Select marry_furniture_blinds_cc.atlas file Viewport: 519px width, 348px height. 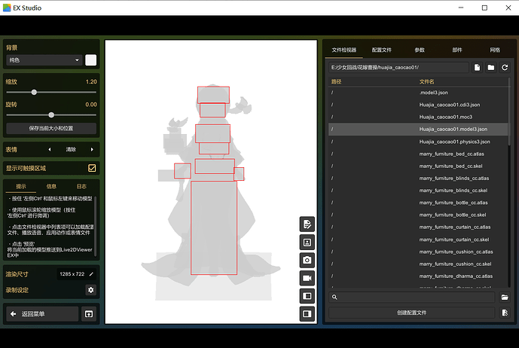tap(418, 178)
